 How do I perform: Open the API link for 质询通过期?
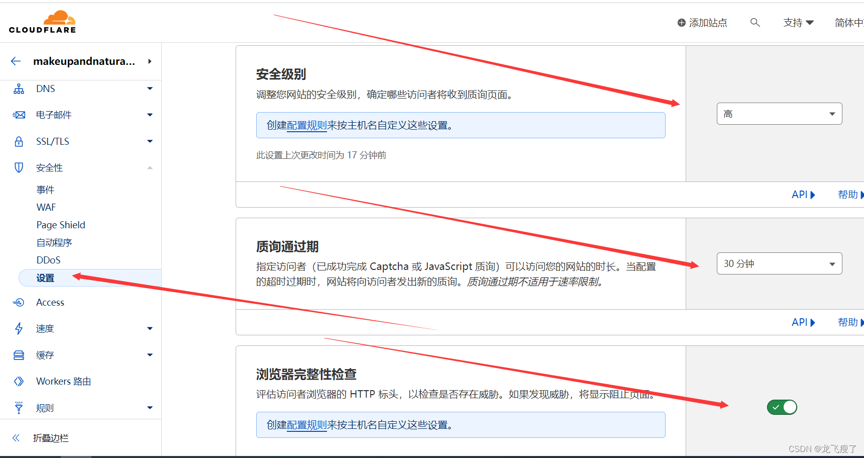pos(800,322)
